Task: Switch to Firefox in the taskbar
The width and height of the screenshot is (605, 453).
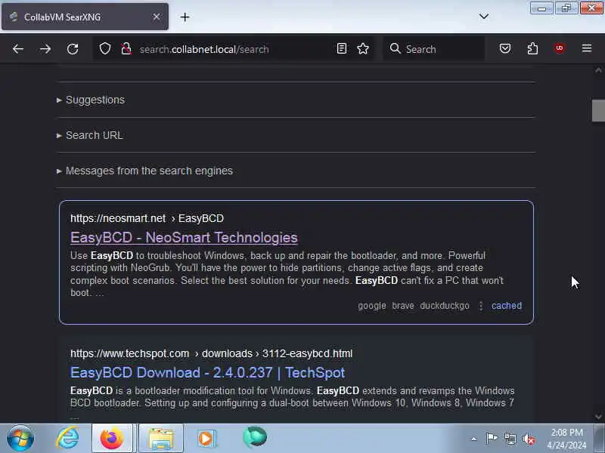Action: [112, 439]
